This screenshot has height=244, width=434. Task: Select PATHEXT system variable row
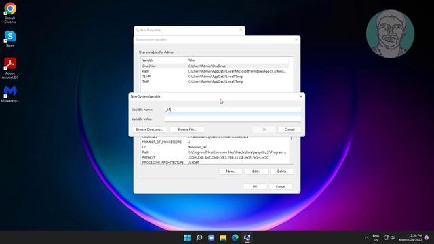tap(215, 157)
